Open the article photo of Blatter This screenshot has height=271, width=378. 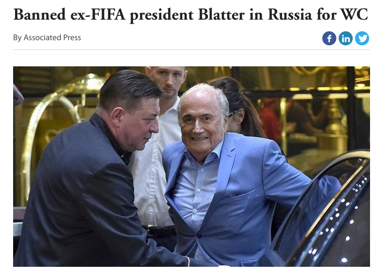point(192,166)
